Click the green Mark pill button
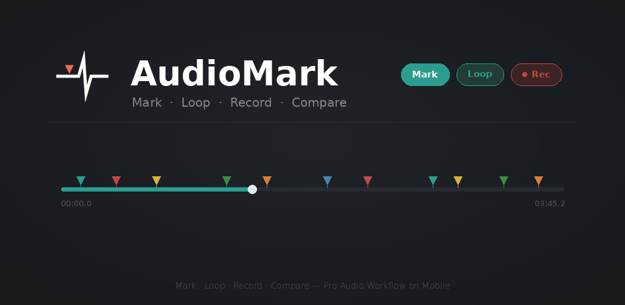This screenshot has height=305, width=625. pos(425,74)
